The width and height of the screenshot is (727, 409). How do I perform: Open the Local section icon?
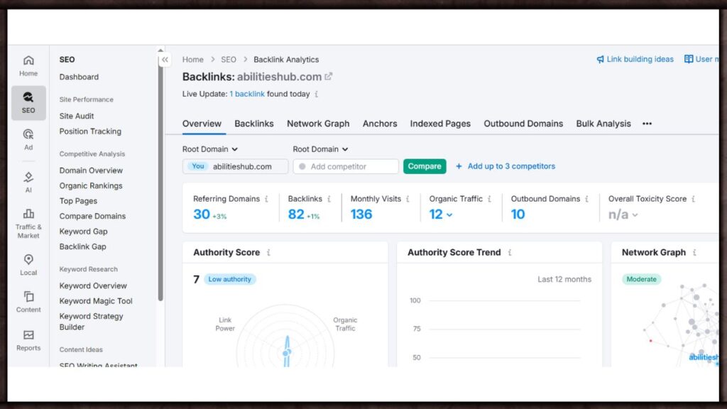click(x=28, y=265)
